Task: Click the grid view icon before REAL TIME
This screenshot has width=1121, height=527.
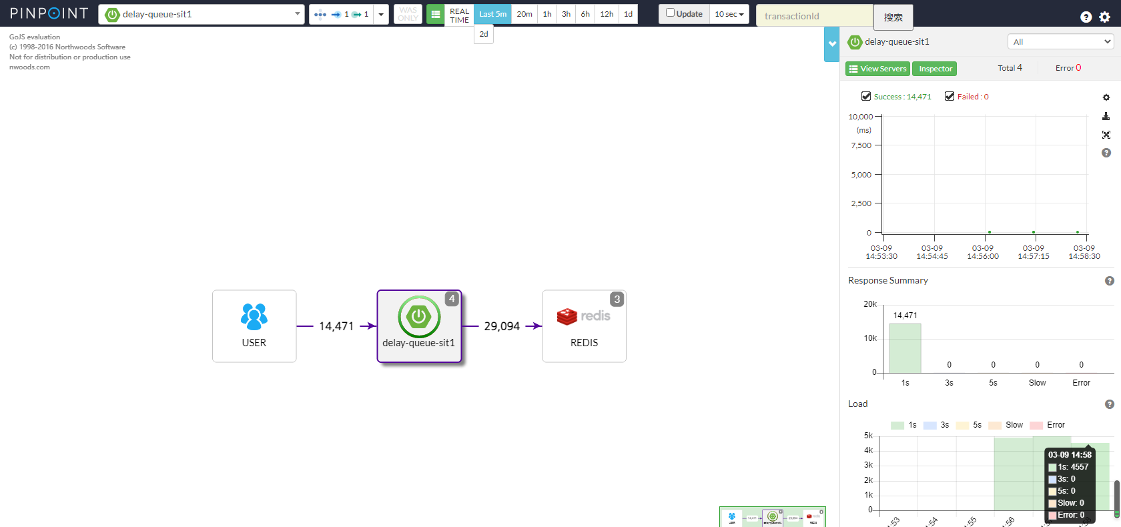Action: coord(436,14)
